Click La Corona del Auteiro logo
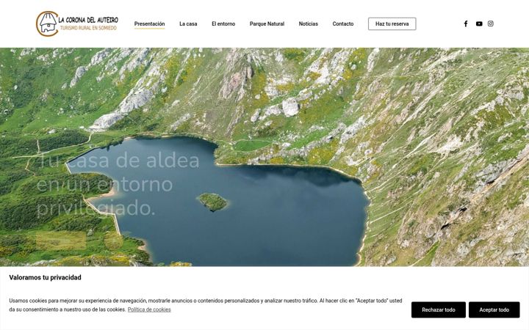 pyautogui.click(x=77, y=23)
